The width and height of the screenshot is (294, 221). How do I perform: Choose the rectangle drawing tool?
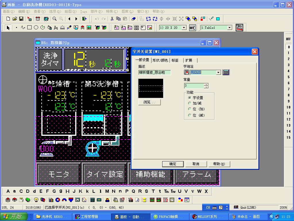point(29,28)
